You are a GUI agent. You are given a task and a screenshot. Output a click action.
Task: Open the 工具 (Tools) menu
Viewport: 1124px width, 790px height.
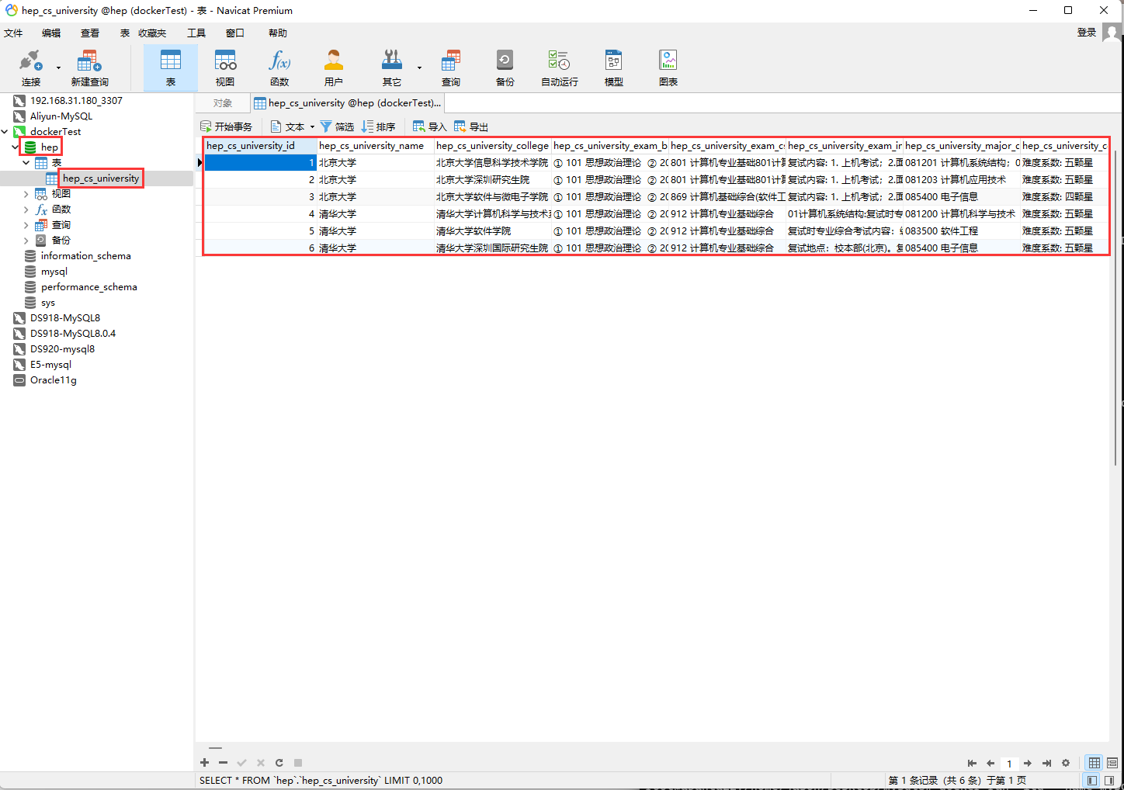coord(196,33)
